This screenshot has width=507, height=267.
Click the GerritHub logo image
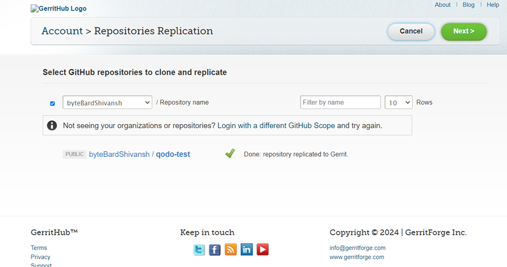59,8
